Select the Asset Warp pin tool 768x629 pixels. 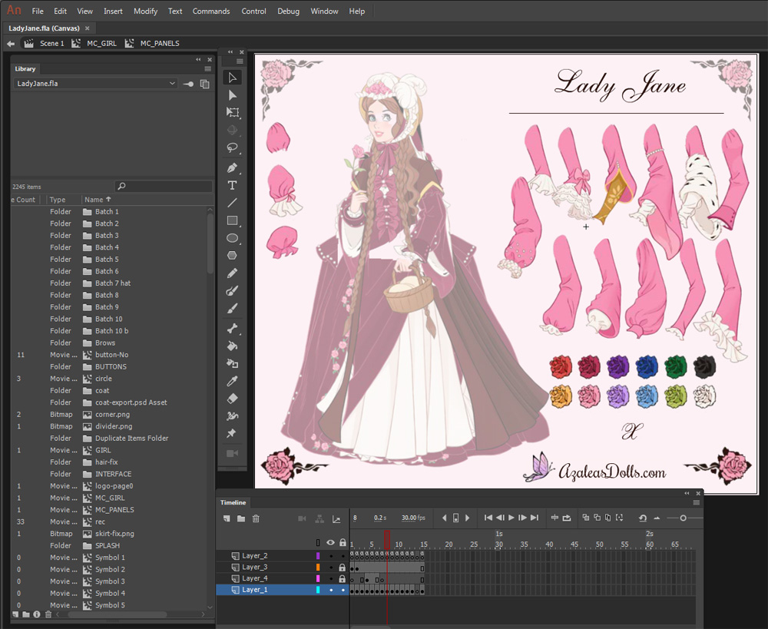tap(231, 433)
